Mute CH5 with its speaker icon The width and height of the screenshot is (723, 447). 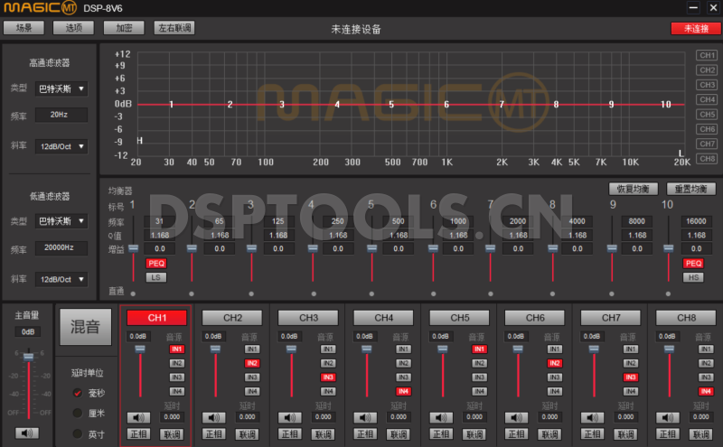click(441, 417)
